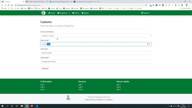The image size is (192, 108).
Task: Open the Data inicial calendar picker arrow
Action: click(x=149, y=44)
